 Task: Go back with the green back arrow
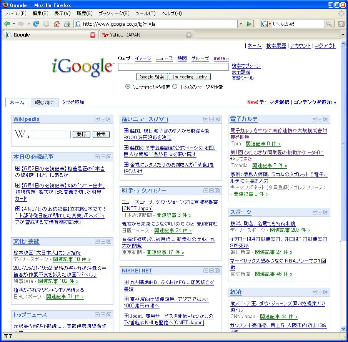(x=7, y=24)
